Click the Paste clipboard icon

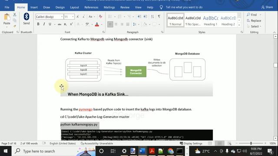(x=7, y=17)
